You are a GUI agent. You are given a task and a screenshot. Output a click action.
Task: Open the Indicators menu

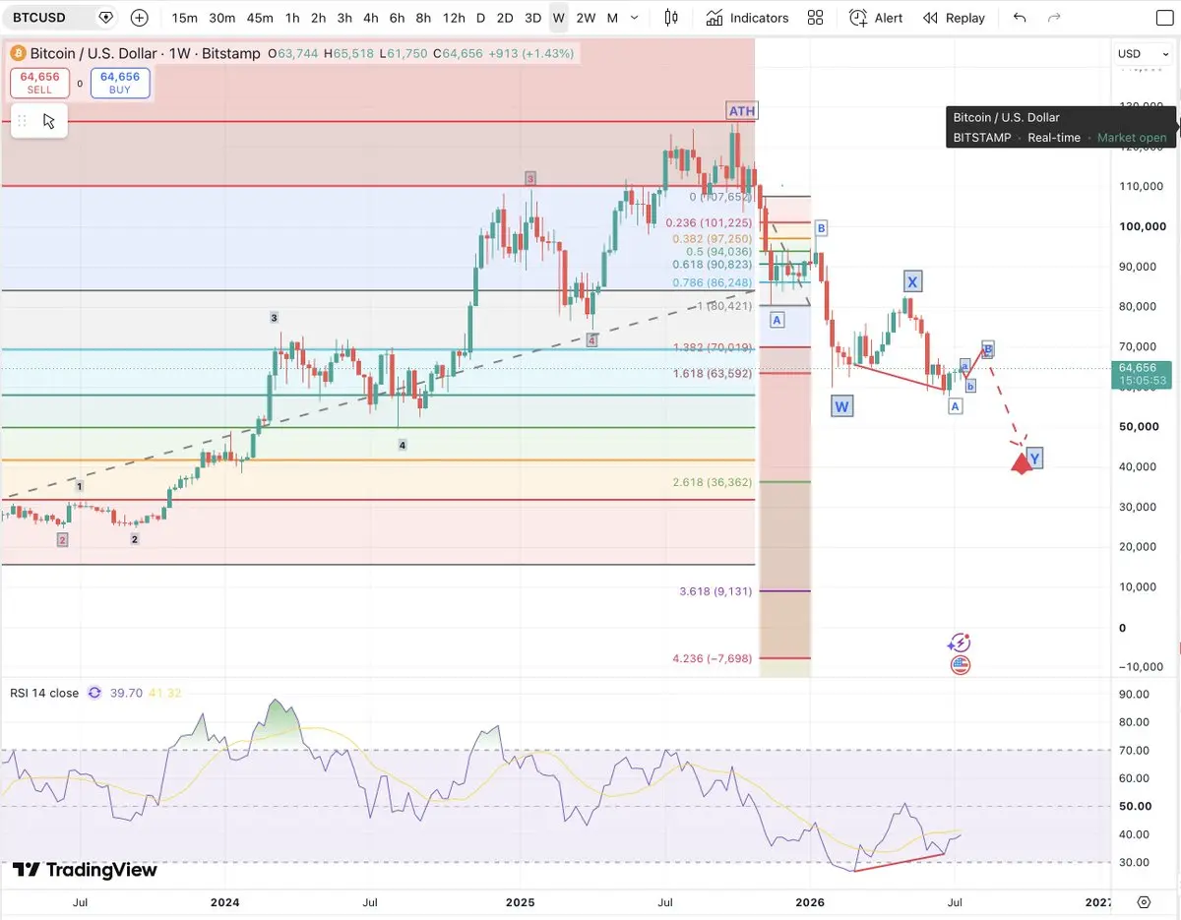(x=747, y=18)
